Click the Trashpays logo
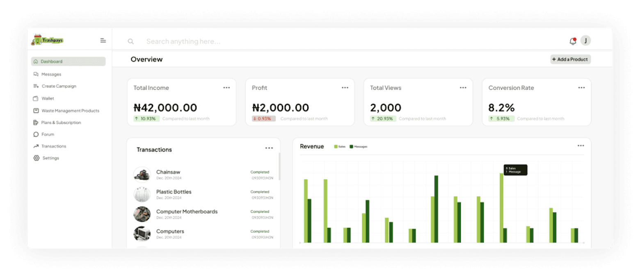 [48, 40]
